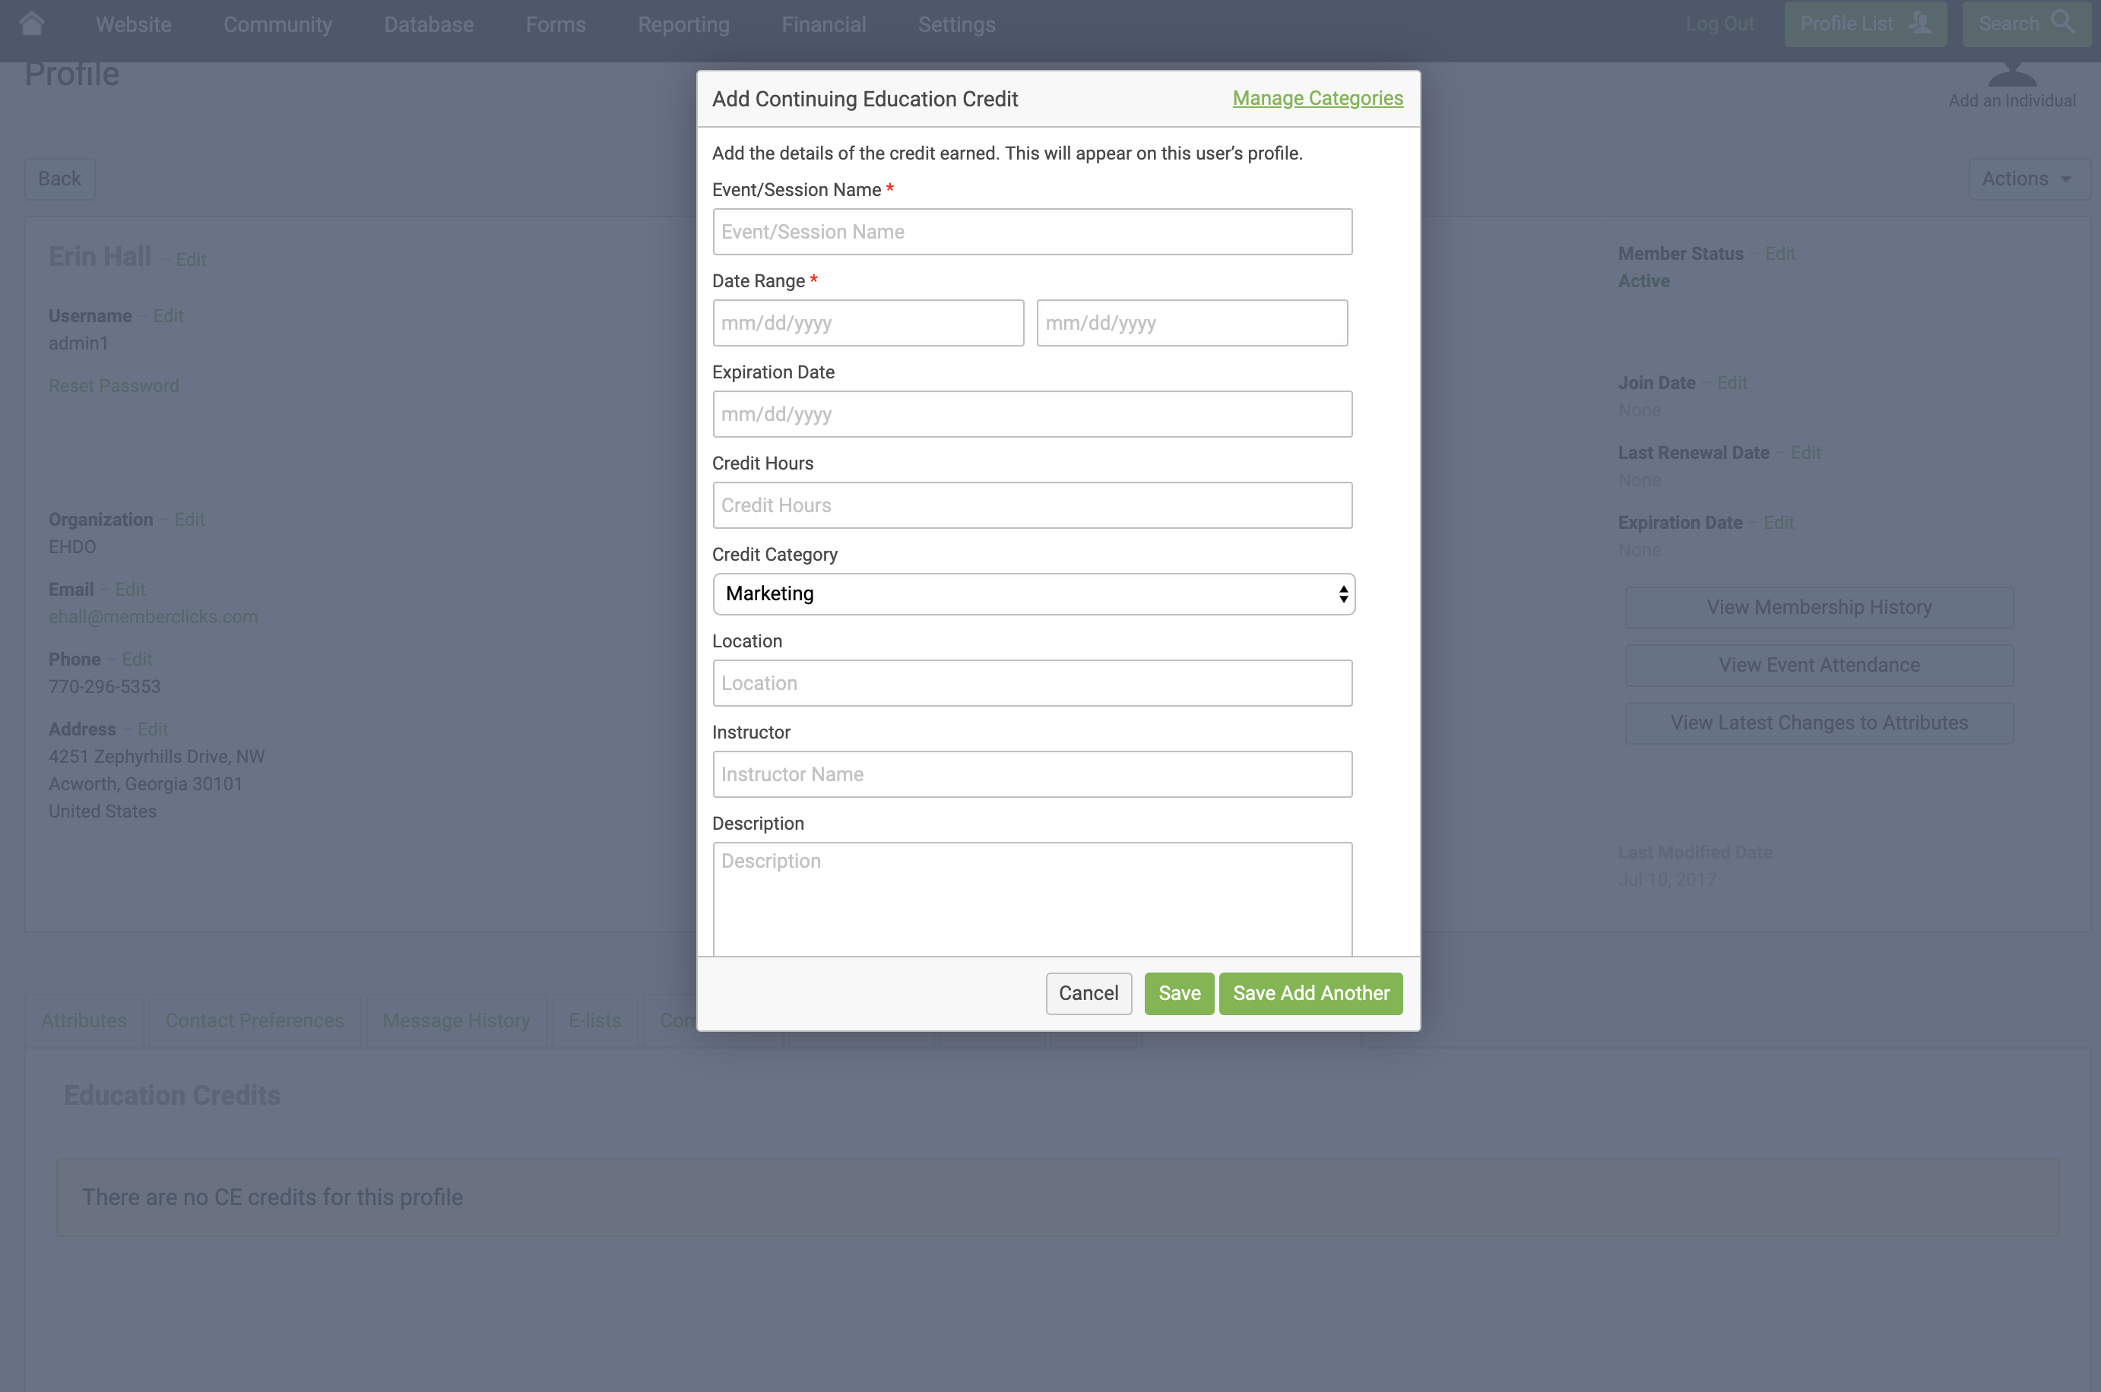Click the Expiration Date input in the dialog

(x=1031, y=413)
